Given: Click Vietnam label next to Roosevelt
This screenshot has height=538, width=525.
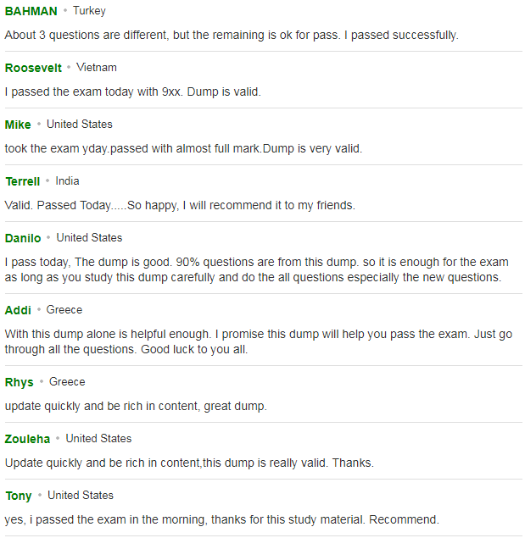Looking at the screenshot, I should [97, 68].
